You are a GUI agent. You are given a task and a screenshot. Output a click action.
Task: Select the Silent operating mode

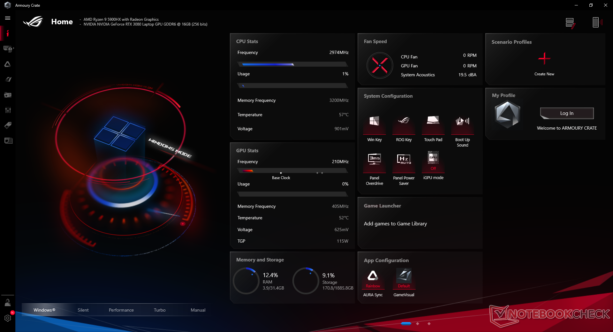(83, 310)
